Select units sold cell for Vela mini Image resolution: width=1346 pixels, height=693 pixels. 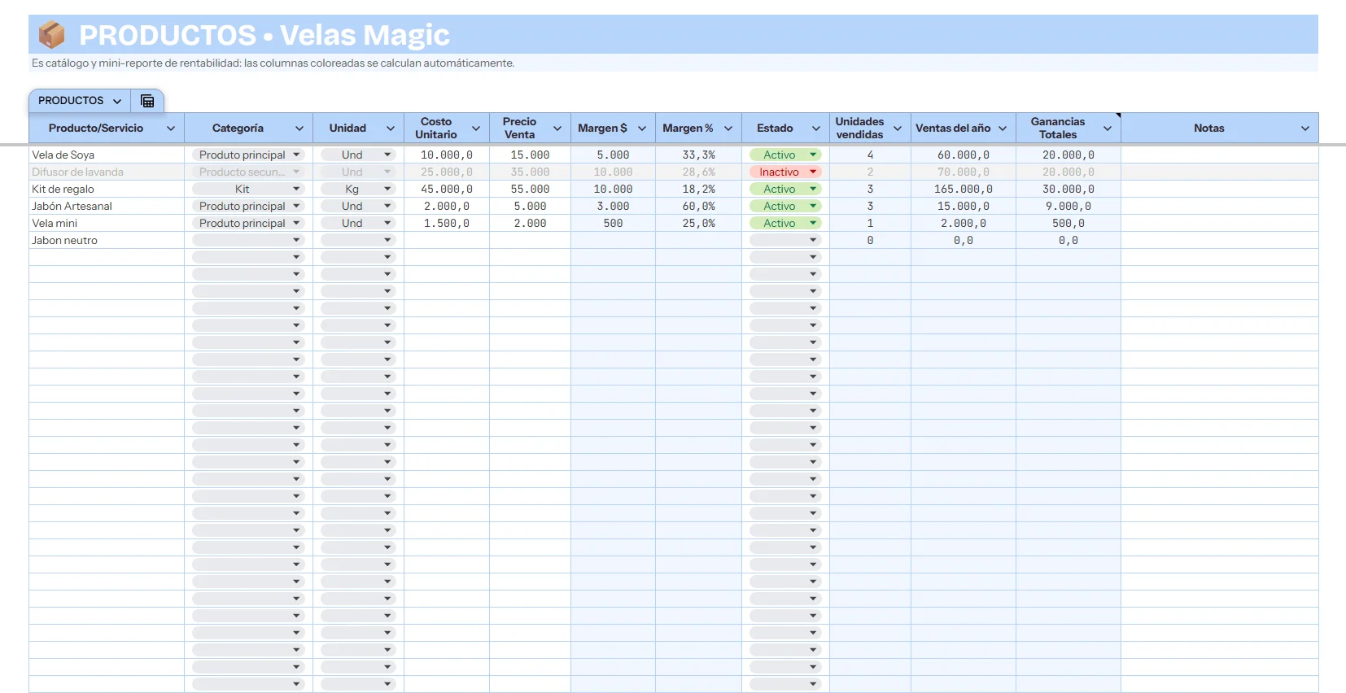pos(870,223)
